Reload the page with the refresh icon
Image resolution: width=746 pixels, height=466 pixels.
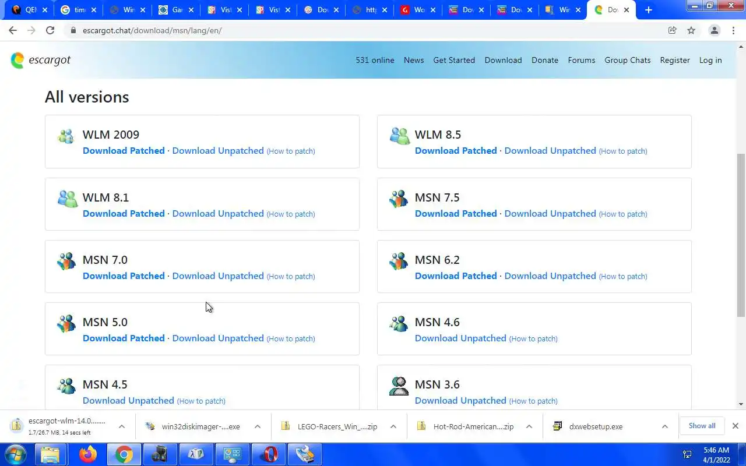50,30
